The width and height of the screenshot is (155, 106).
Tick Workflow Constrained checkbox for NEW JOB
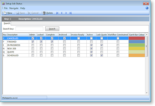point(118,48)
